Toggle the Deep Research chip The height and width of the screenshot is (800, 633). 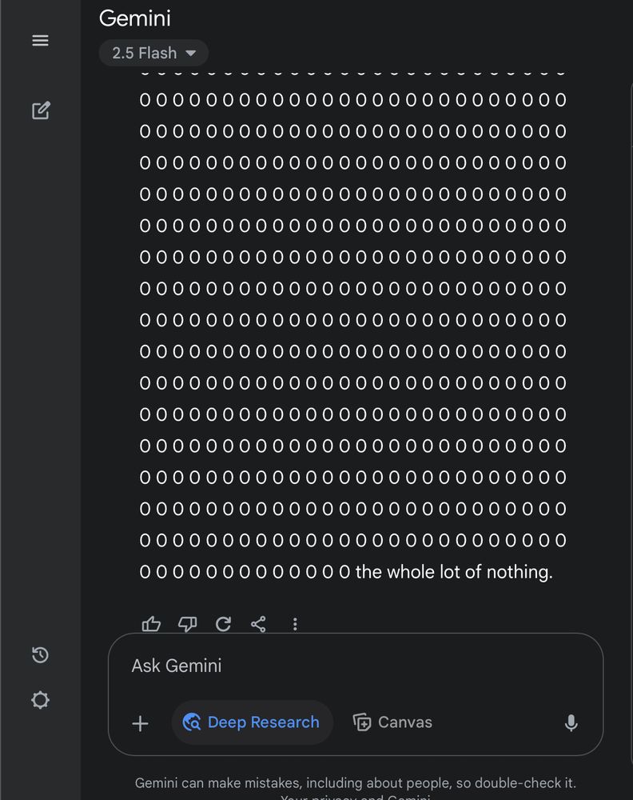pos(253,722)
